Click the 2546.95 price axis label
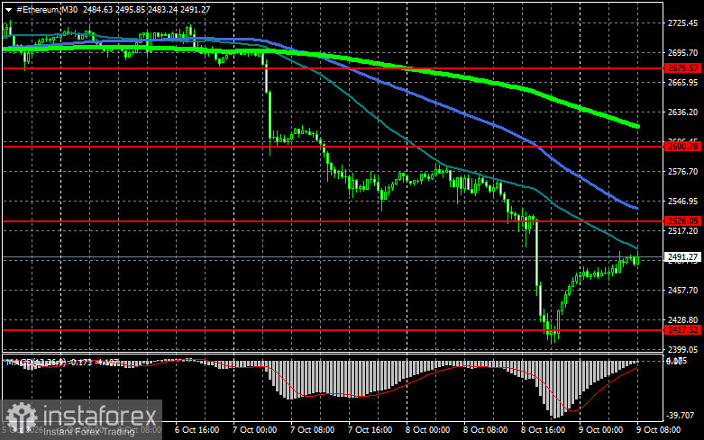This screenshot has width=704, height=440. (683, 202)
